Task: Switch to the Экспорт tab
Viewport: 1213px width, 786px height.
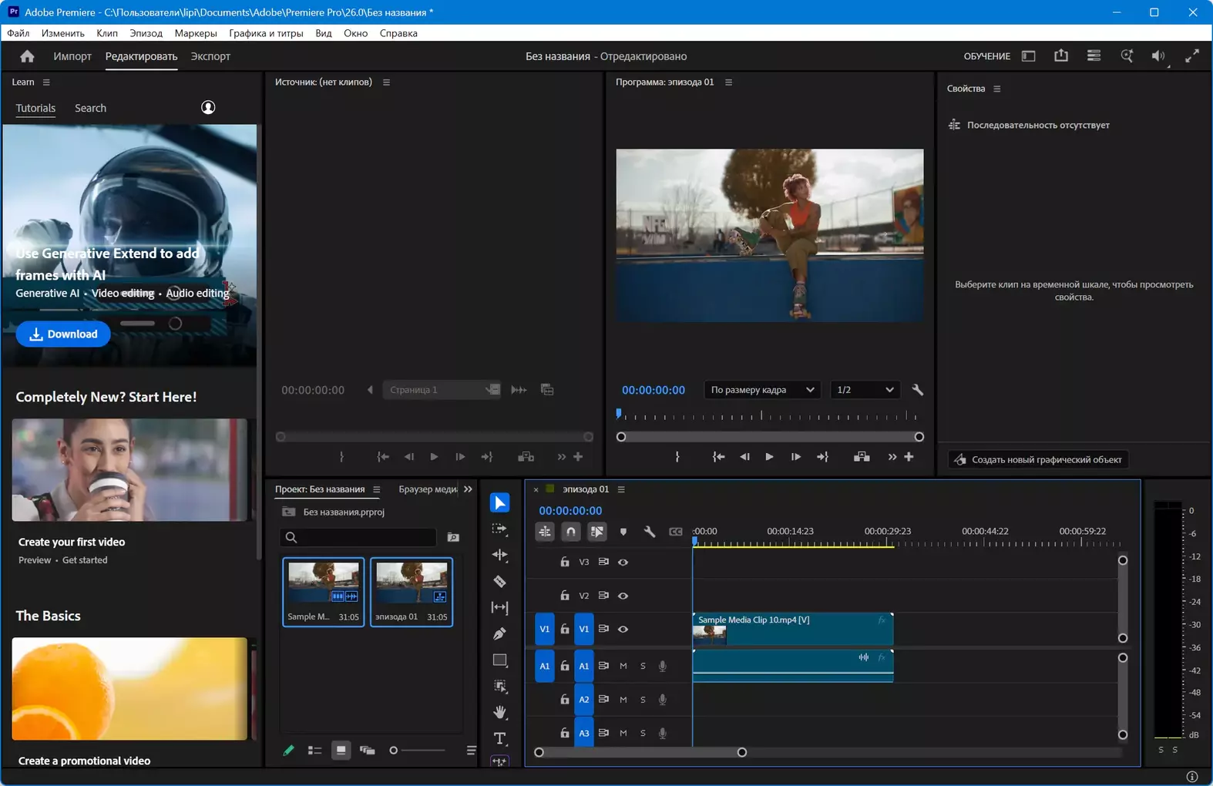Action: (x=210, y=56)
